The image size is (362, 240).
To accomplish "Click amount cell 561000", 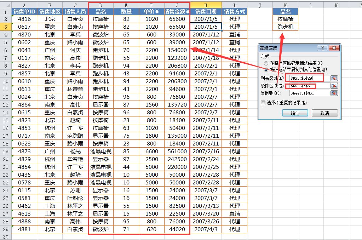I will coord(177,151).
